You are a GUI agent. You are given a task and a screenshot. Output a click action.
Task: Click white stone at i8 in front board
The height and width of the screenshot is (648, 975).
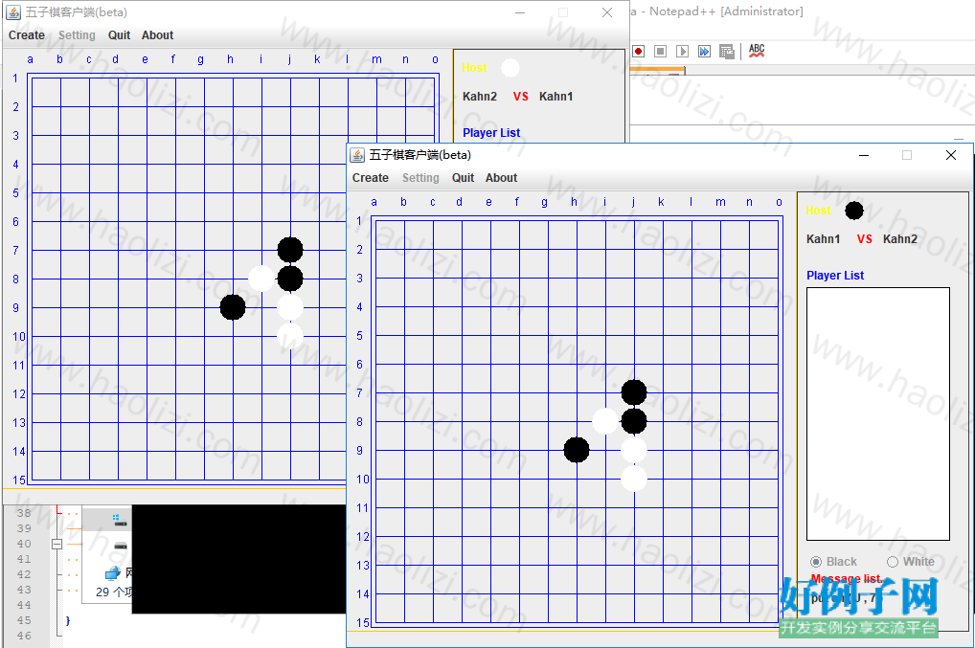pos(605,421)
